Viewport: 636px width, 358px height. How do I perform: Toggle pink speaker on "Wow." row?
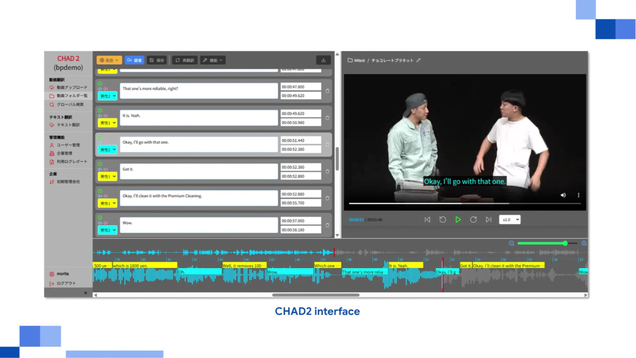105,223
